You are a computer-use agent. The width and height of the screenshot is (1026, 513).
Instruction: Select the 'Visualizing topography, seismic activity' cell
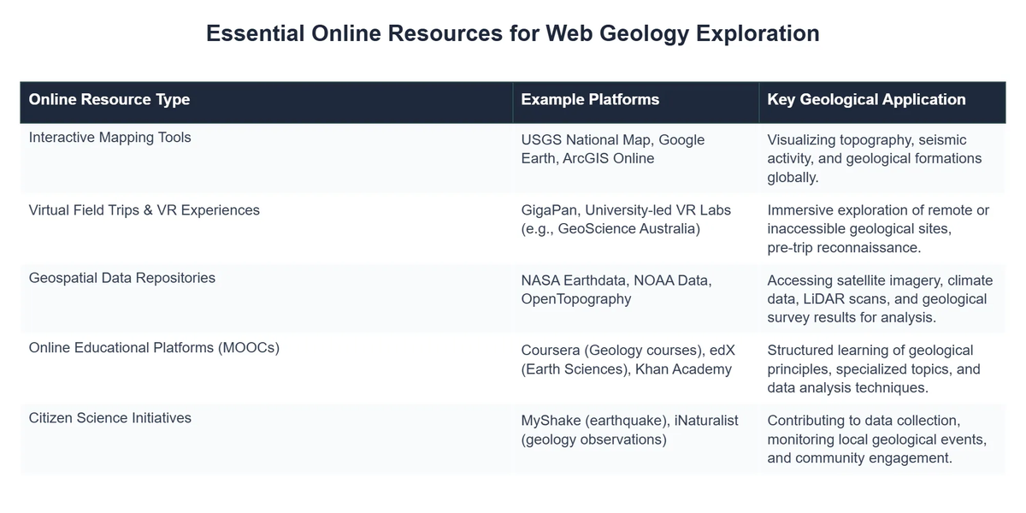[x=882, y=158]
